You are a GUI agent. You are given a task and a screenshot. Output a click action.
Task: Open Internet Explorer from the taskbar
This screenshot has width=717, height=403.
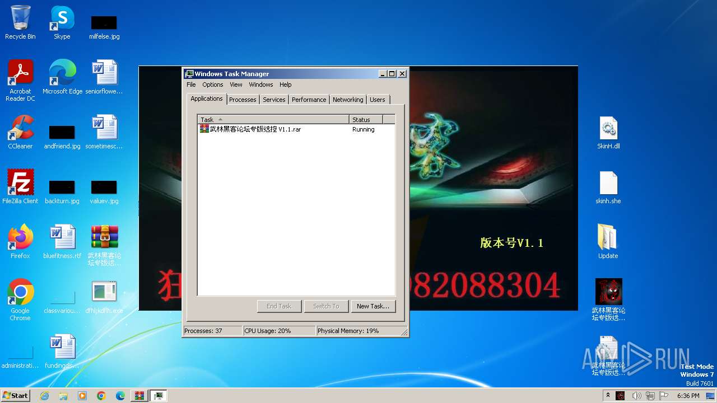point(44,396)
